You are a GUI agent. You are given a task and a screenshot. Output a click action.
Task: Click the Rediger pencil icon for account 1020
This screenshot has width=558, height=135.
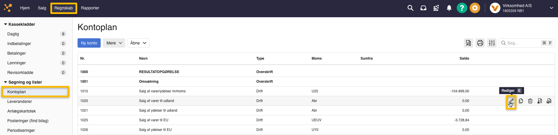tap(511, 101)
